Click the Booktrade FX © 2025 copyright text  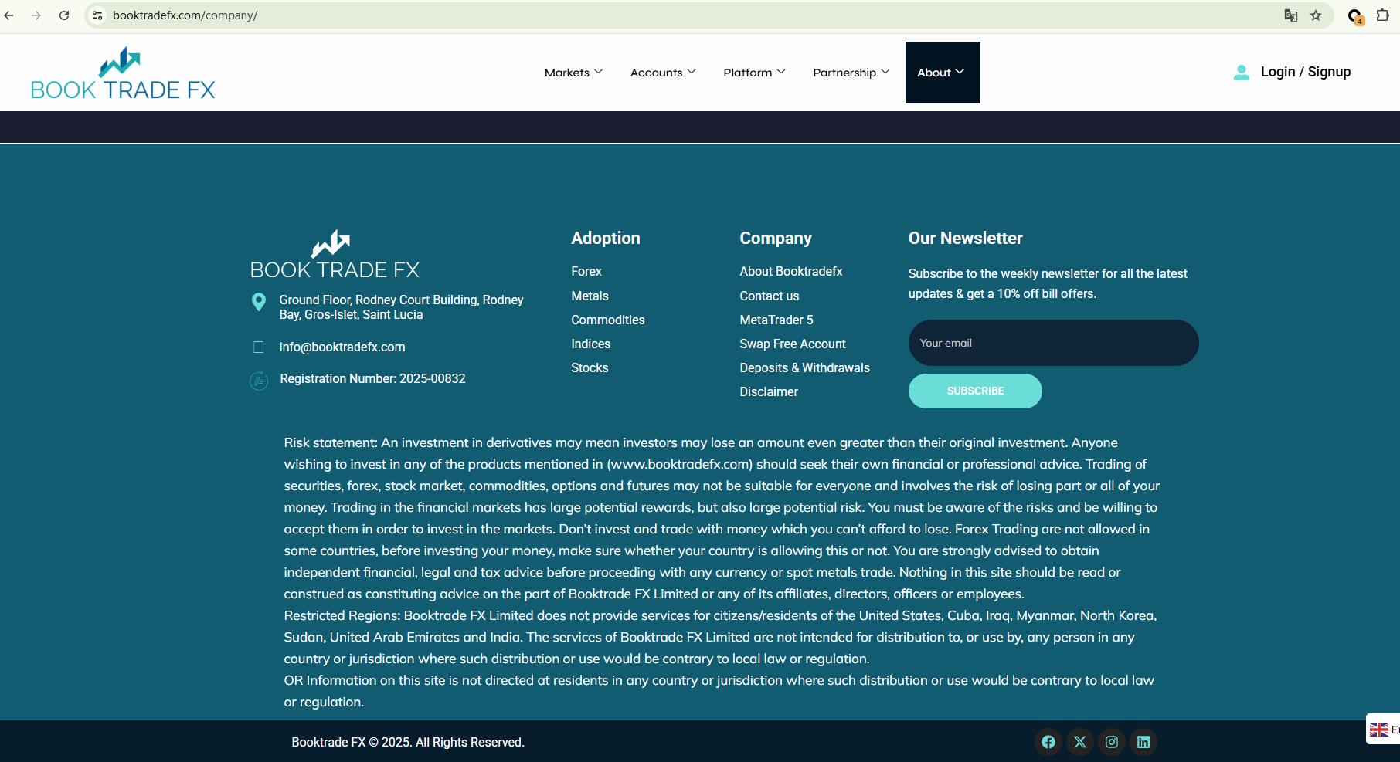pos(408,743)
